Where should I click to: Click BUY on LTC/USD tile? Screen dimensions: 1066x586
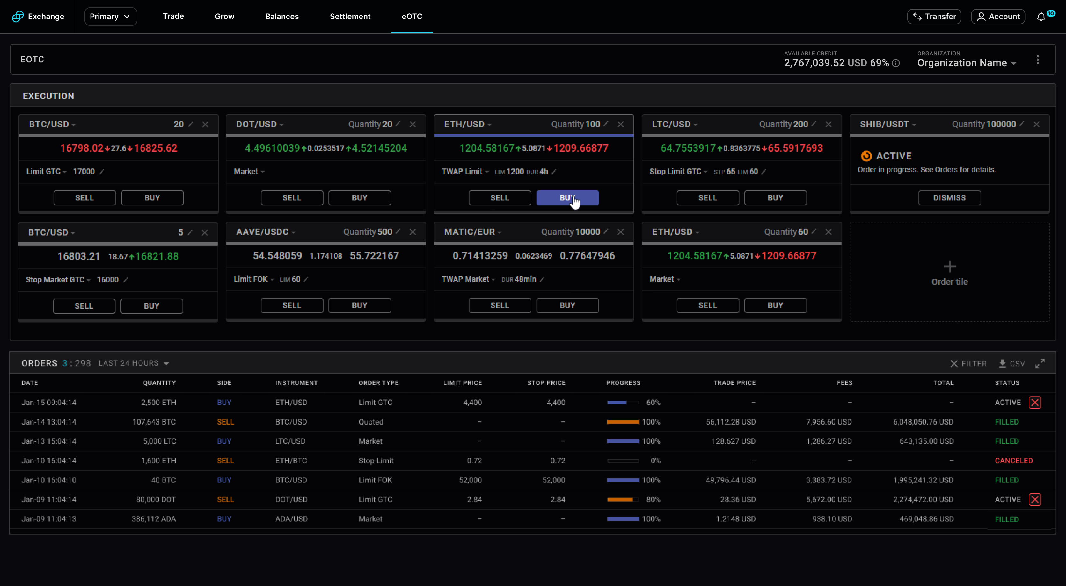point(775,198)
